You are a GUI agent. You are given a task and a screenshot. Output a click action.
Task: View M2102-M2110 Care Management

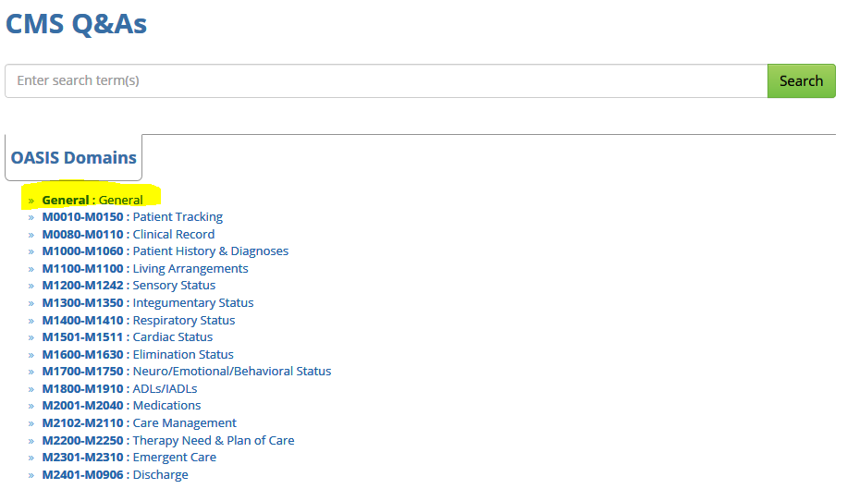[x=140, y=423]
